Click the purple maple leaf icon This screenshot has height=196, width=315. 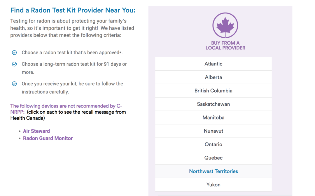click(225, 25)
